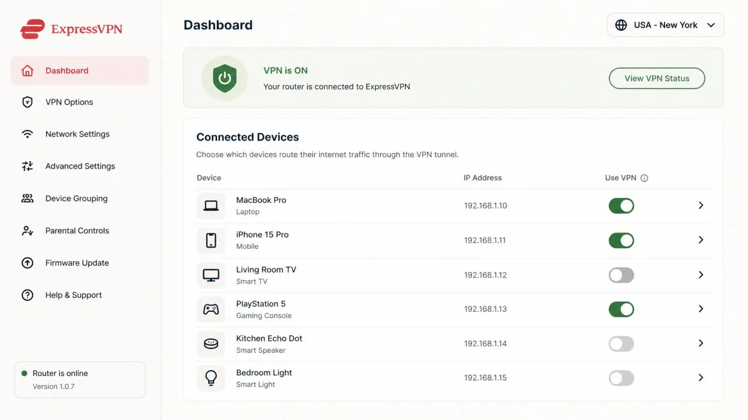Click the Living Room TV icon
Image resolution: width=748 pixels, height=420 pixels.
pyautogui.click(x=211, y=275)
